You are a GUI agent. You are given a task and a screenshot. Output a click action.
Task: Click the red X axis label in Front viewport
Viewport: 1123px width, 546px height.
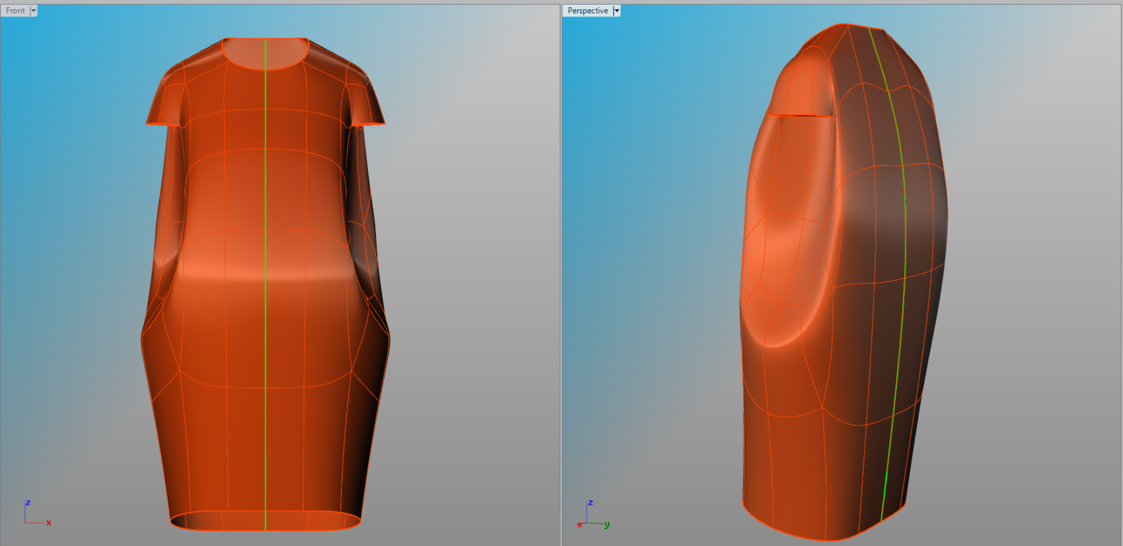coord(49,523)
